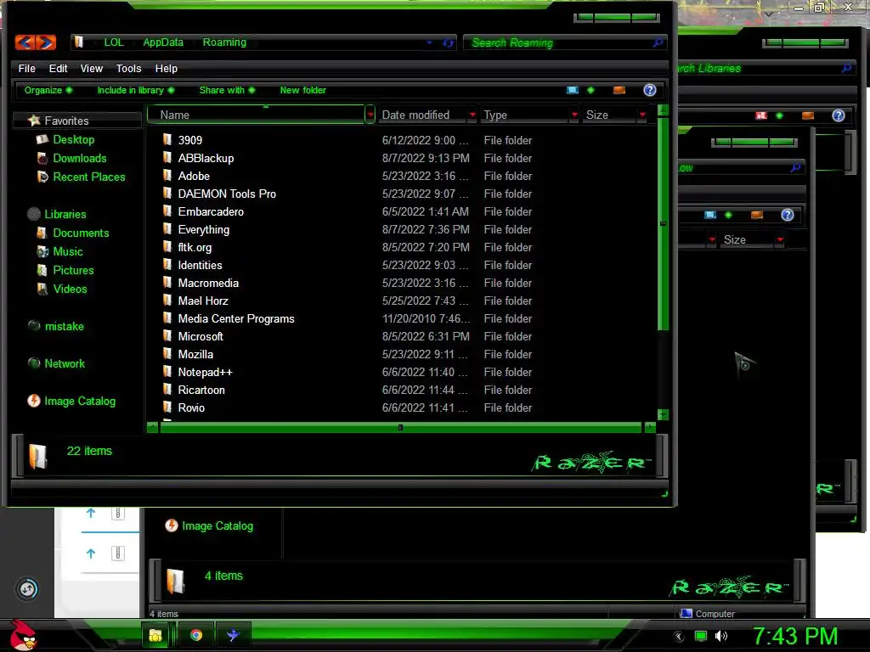Image resolution: width=870 pixels, height=652 pixels.
Task: Toggle the preview pane icon in front window
Action: [619, 90]
